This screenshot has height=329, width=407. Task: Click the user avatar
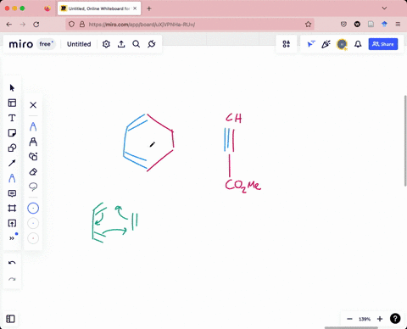click(342, 44)
